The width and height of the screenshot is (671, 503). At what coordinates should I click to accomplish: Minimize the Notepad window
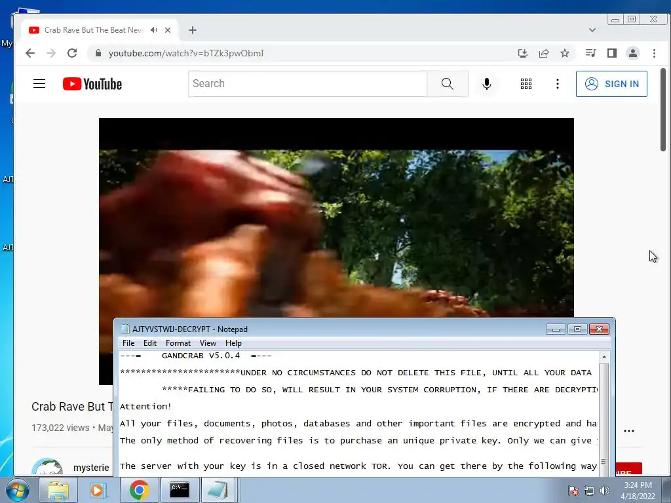(556, 329)
